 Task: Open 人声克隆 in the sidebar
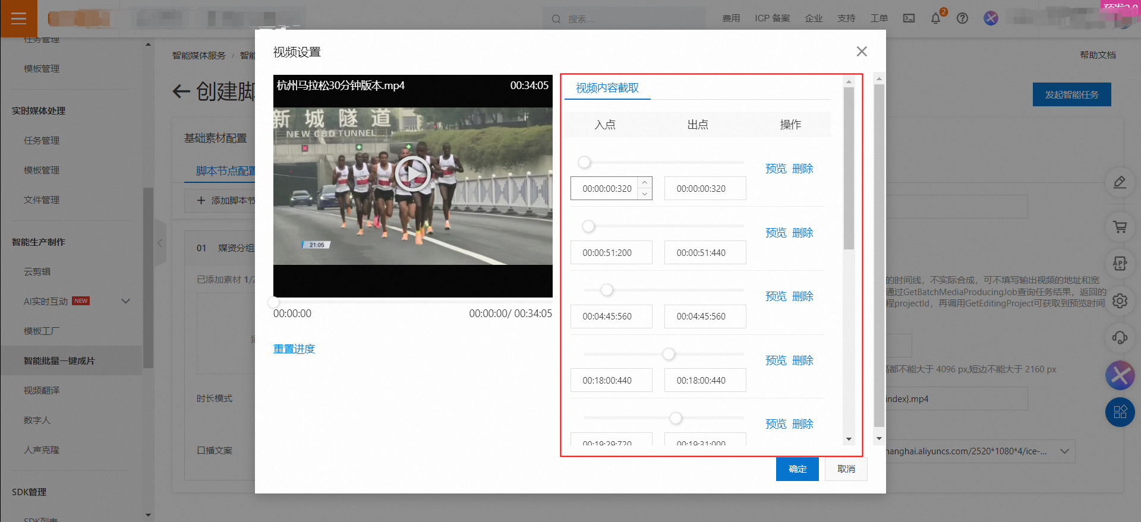pos(42,450)
